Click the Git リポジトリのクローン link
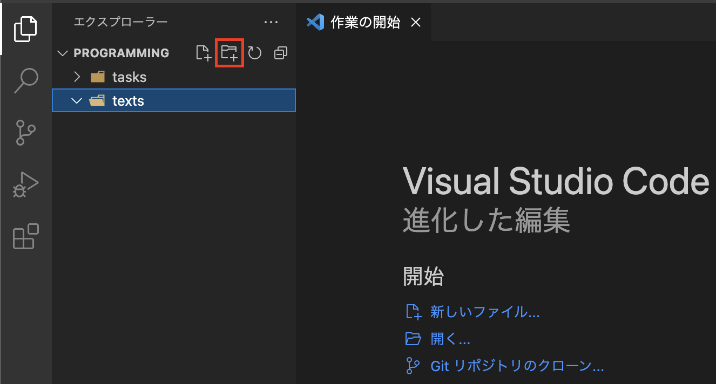The height and width of the screenshot is (384, 716). pyautogui.click(x=516, y=366)
